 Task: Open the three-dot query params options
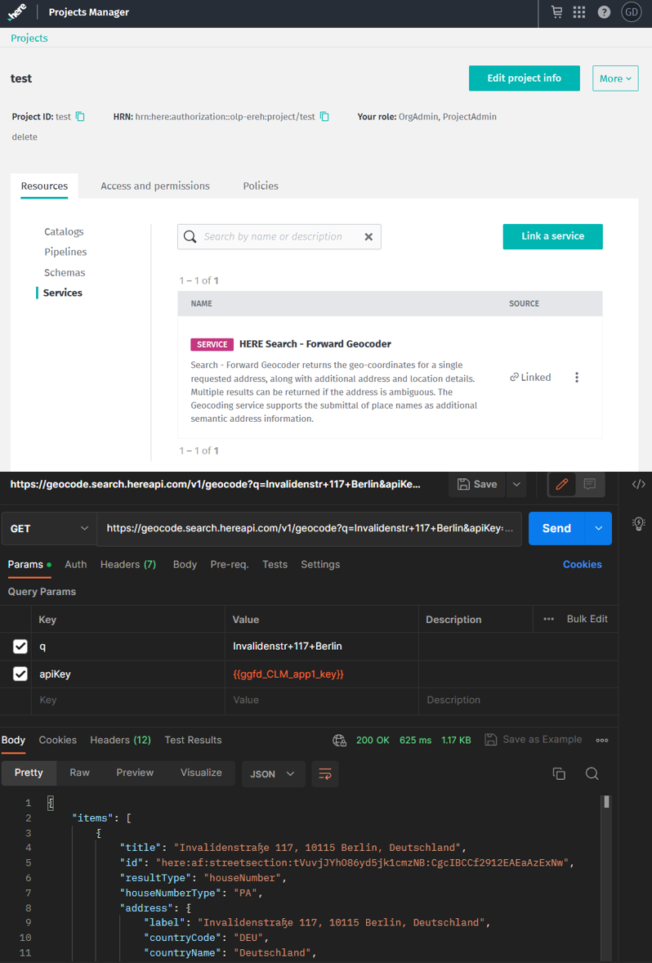549,619
